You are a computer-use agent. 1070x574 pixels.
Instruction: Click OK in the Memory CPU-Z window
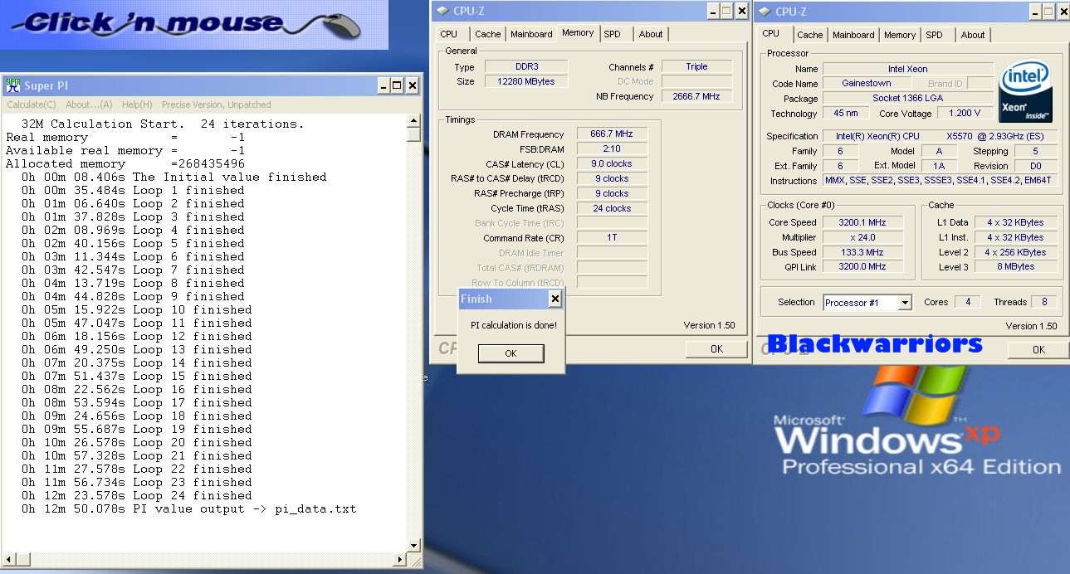pyautogui.click(x=716, y=349)
